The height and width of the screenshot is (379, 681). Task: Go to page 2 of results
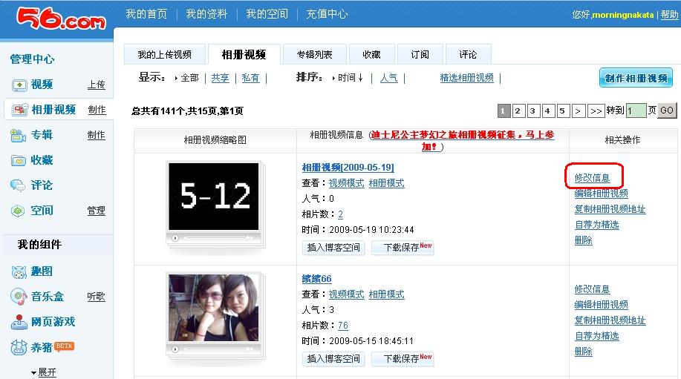[518, 111]
